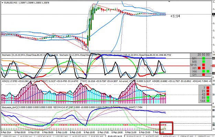Click the "6 Feb 09:00" time axis label
Viewport: 215px width, 137px height.
(48, 132)
